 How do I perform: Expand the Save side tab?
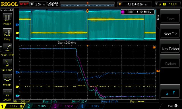158,18
